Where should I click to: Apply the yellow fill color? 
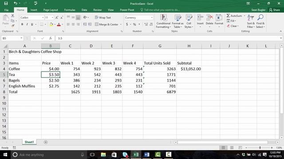coord(51,24)
